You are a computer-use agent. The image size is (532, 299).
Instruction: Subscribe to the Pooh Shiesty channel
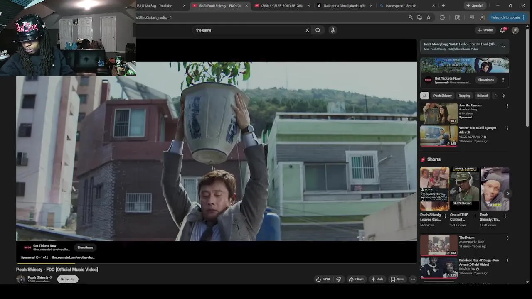tap(68, 279)
